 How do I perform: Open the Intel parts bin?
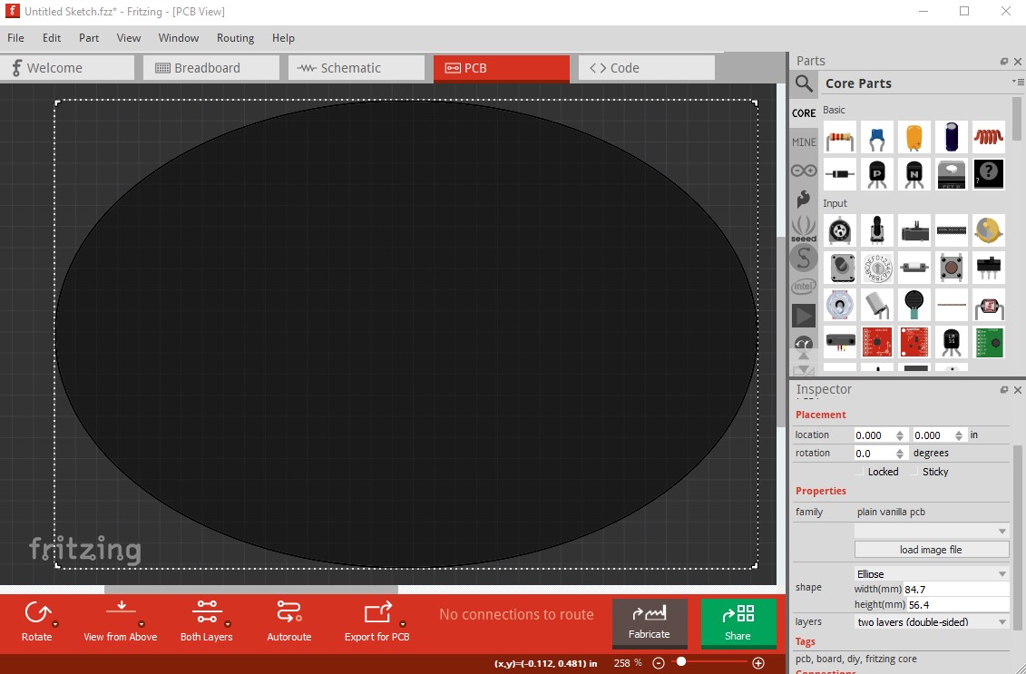tap(804, 286)
